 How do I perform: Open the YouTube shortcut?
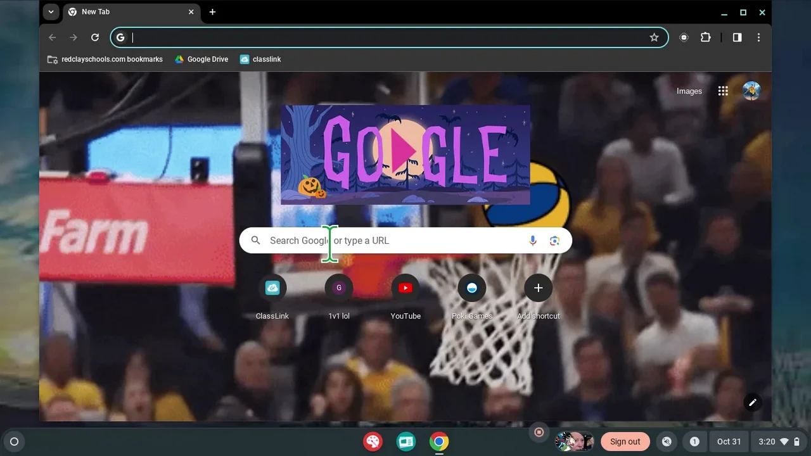point(405,288)
